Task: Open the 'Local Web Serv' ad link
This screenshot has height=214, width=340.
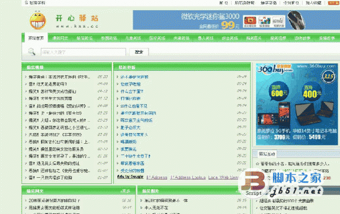Action: coord(224,177)
